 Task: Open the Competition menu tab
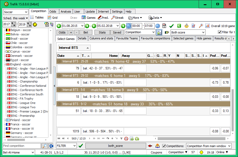click(39, 11)
